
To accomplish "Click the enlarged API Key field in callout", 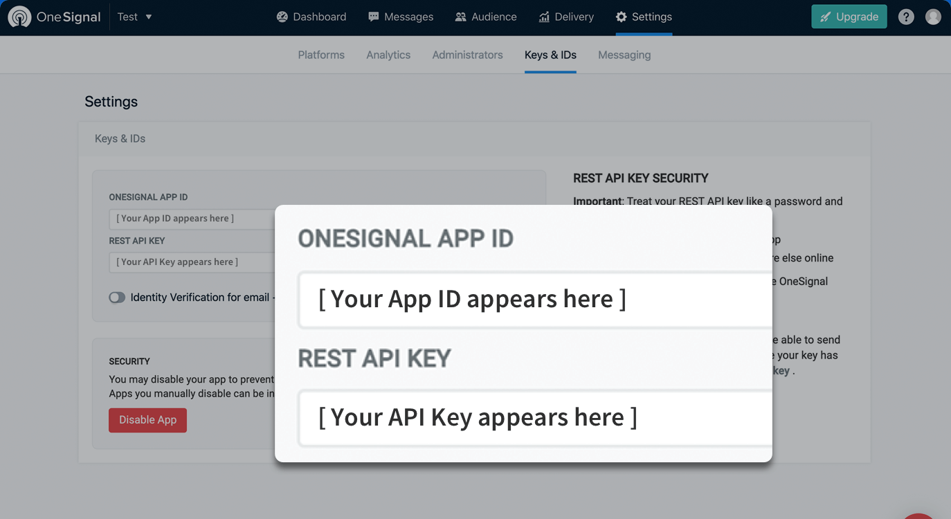I will [x=535, y=418].
